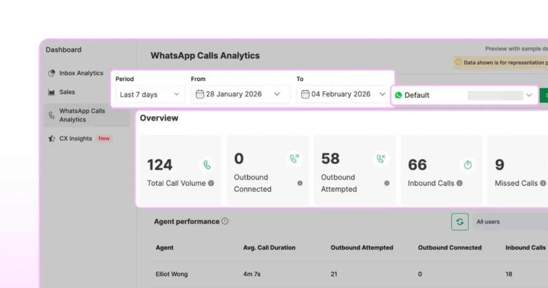Select WhatsApp Calls Analytics menu item

87,115
